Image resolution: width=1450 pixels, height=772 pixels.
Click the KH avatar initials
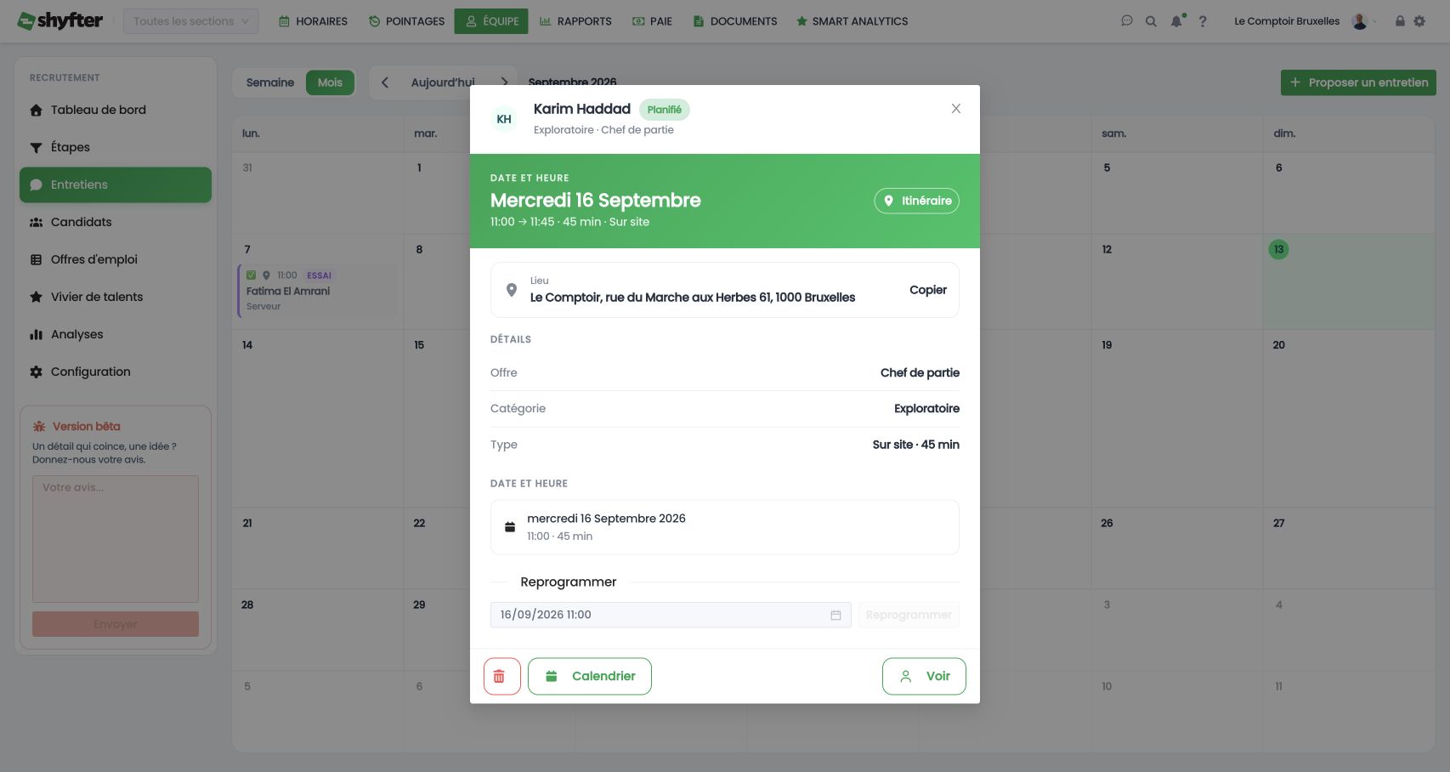tap(504, 119)
